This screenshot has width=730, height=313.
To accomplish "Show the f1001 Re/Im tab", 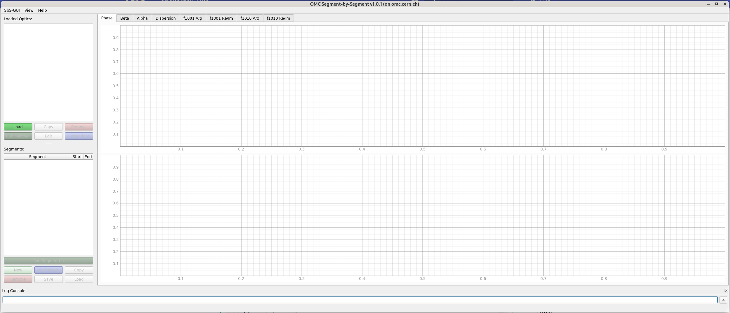I will click(221, 18).
